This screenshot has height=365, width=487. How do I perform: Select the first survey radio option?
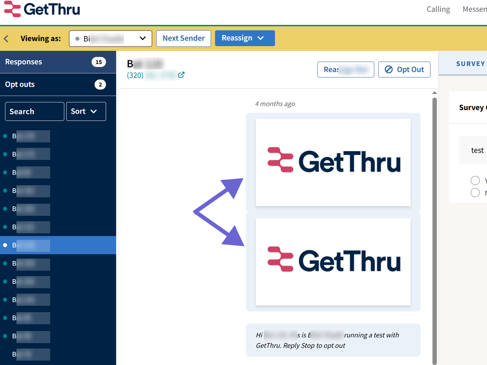(475, 180)
